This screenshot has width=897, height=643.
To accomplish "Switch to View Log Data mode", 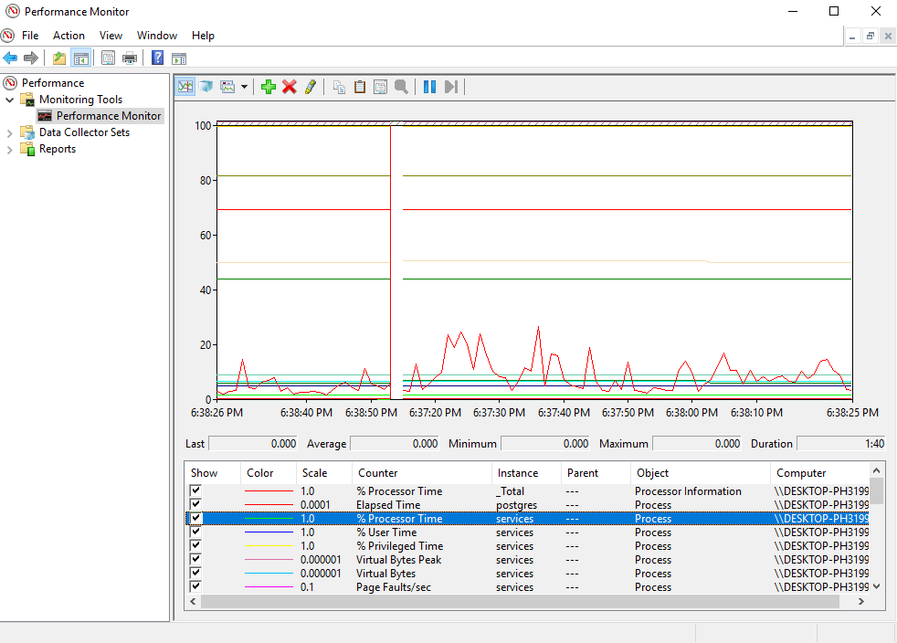I will coord(206,86).
